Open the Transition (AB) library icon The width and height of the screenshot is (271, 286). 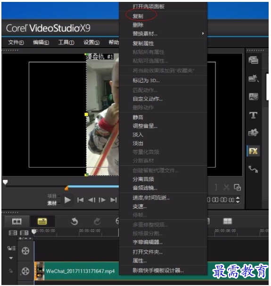(254, 97)
